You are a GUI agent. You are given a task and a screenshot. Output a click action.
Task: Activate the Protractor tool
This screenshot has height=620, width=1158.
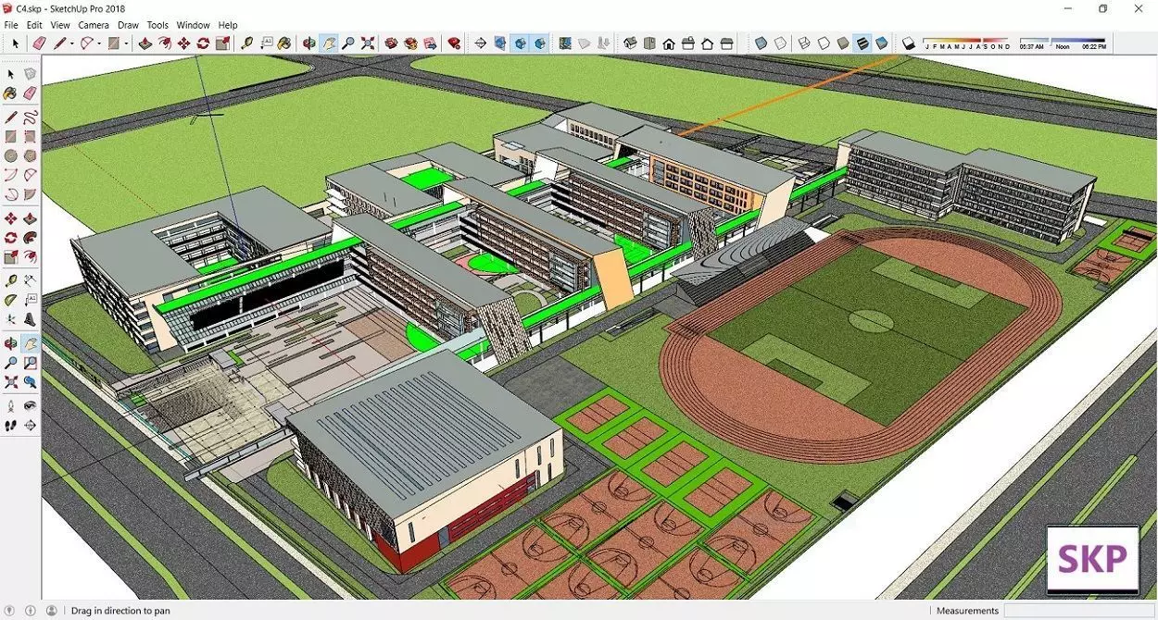point(10,300)
